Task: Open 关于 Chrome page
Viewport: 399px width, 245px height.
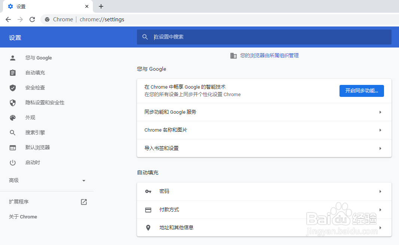Action: coord(23,217)
